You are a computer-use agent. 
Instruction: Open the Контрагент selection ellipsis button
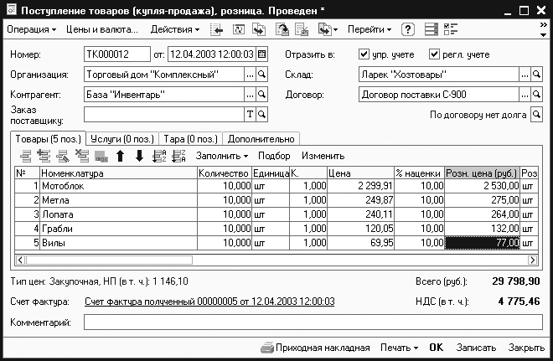[250, 95]
